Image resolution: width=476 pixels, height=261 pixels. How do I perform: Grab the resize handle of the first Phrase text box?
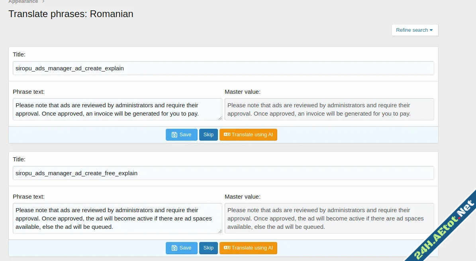(220, 118)
